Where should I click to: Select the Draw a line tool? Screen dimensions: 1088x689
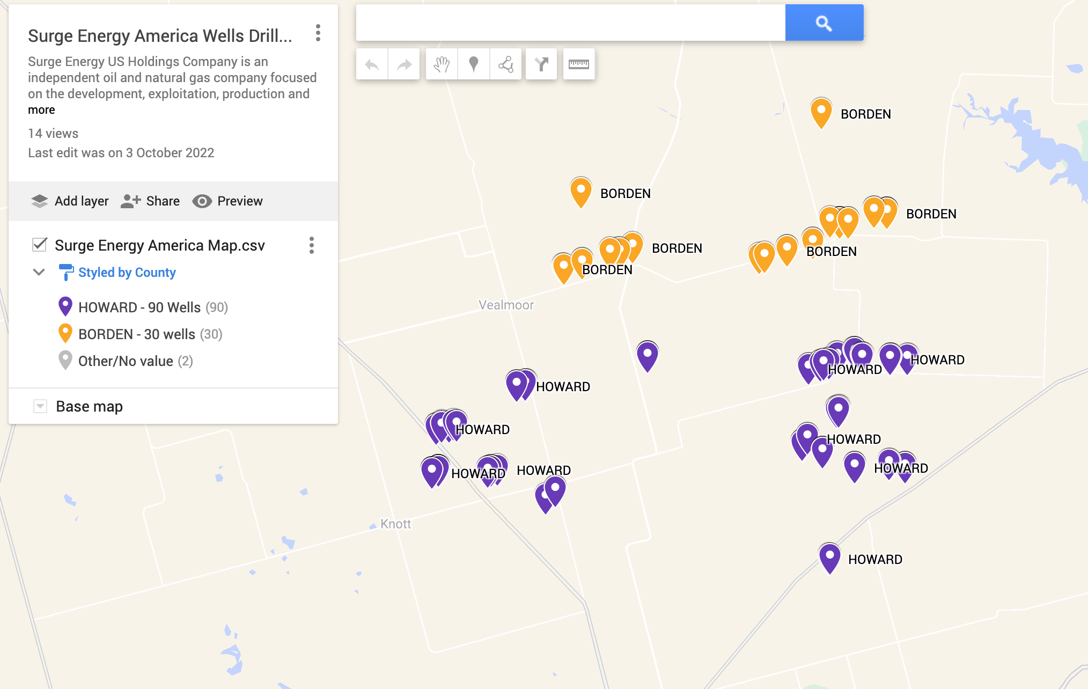pyautogui.click(x=505, y=65)
